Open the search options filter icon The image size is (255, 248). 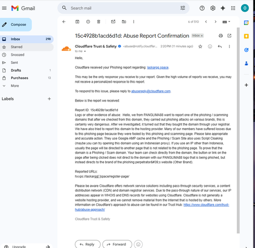[183, 8]
